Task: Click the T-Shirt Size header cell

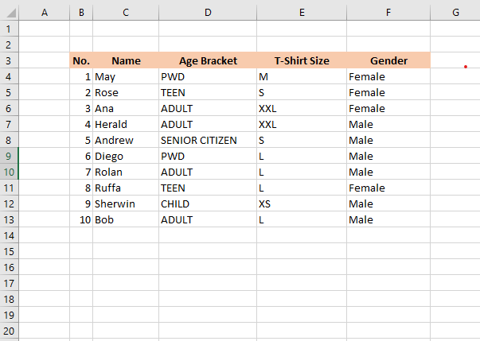Action: coord(301,60)
